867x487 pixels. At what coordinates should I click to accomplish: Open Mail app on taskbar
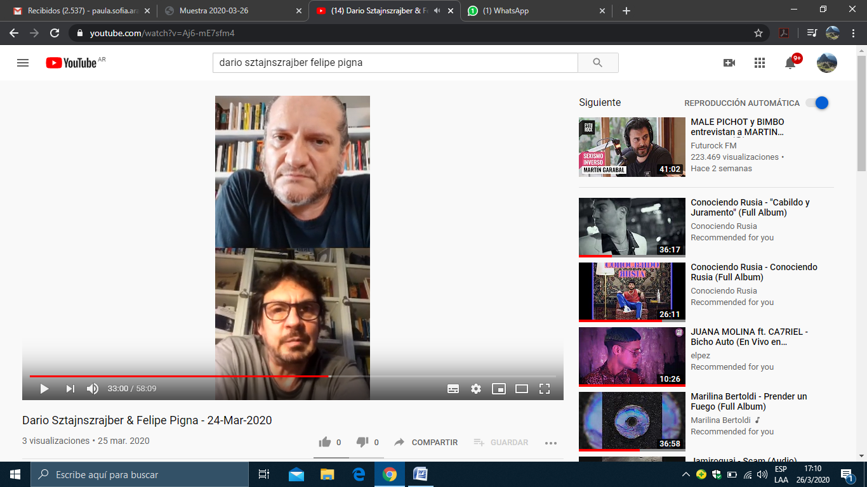[x=296, y=474]
